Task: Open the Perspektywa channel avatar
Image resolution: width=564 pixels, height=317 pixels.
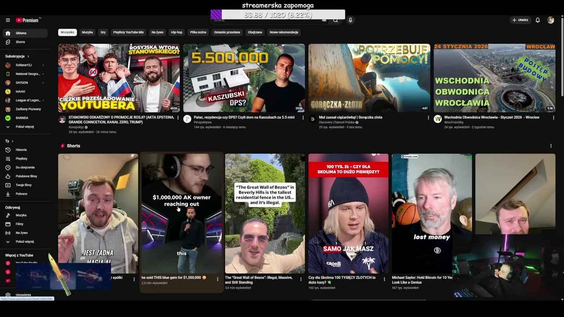Action: point(187,119)
